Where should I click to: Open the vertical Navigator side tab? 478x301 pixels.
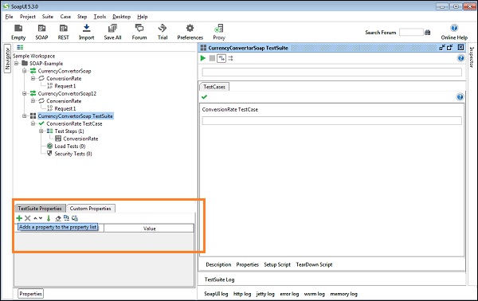coord(7,58)
